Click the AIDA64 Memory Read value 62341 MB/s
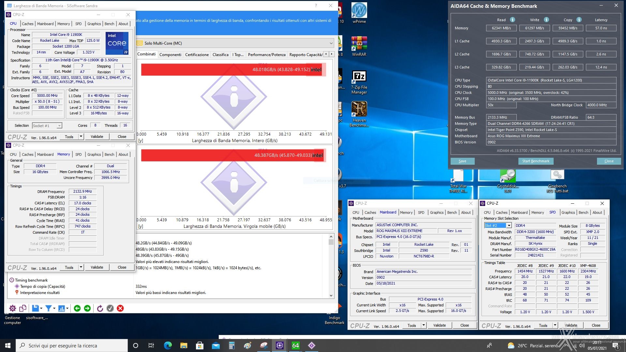The width and height of the screenshot is (626, 352). [501, 28]
